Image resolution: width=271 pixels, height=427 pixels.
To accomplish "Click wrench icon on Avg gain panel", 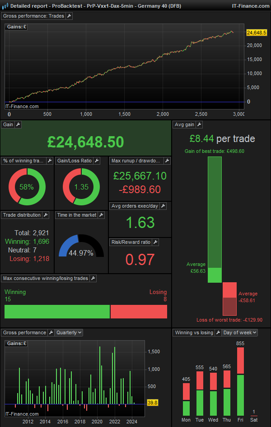I will (x=199, y=124).
